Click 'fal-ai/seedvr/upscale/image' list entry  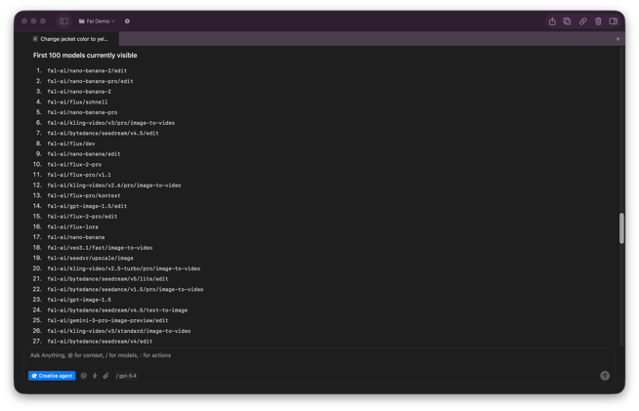[90, 259]
